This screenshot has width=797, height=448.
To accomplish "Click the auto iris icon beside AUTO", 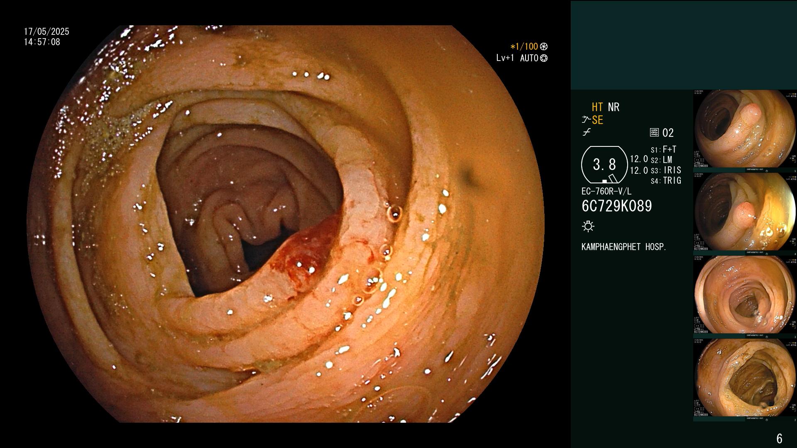I will coord(544,58).
